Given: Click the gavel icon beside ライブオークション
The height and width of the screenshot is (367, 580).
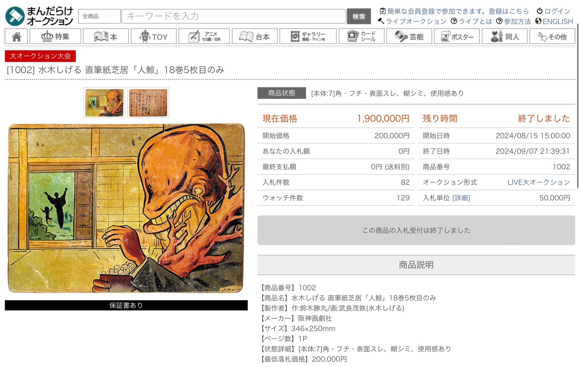Looking at the screenshot, I should click(x=381, y=21).
